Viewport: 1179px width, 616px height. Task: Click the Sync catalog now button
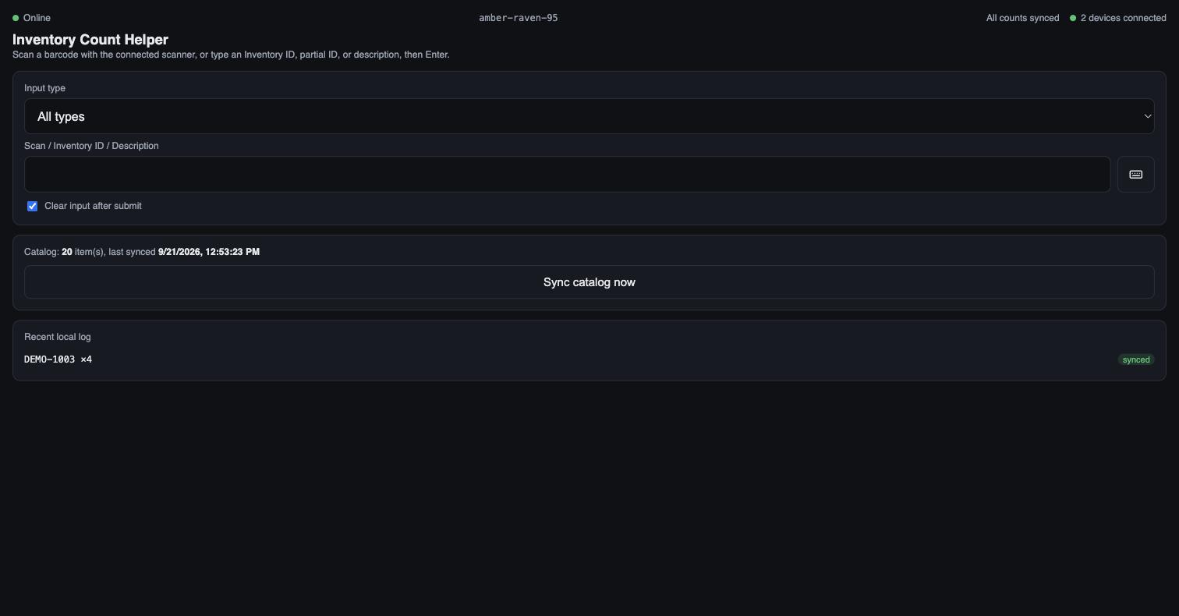(x=589, y=282)
